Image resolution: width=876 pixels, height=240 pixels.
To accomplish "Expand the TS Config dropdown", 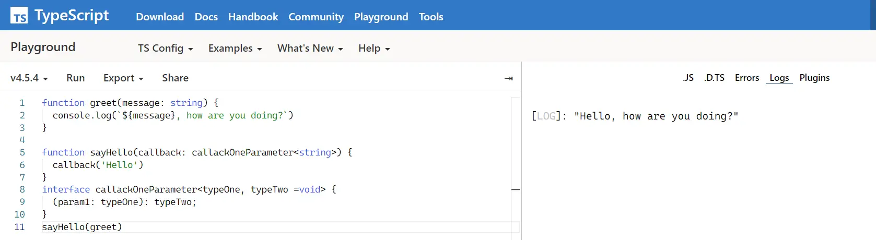I will pos(166,48).
